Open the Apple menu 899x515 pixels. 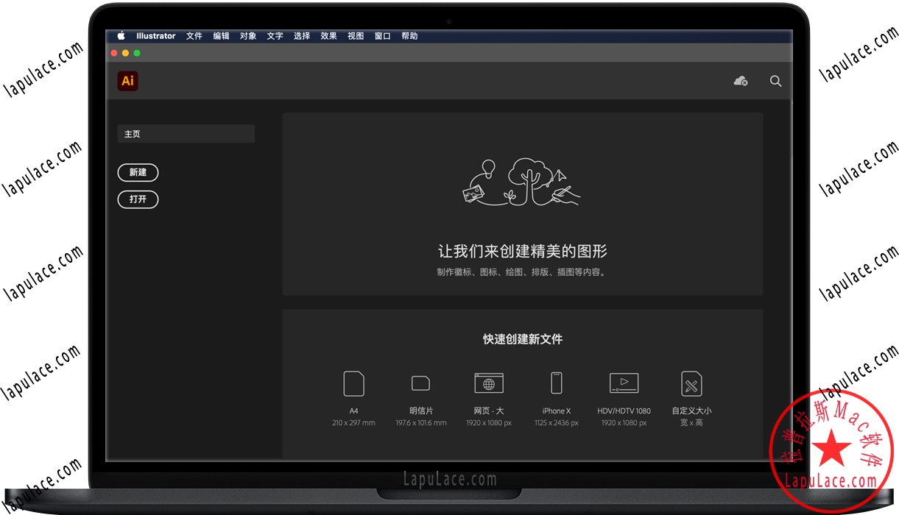(x=121, y=36)
